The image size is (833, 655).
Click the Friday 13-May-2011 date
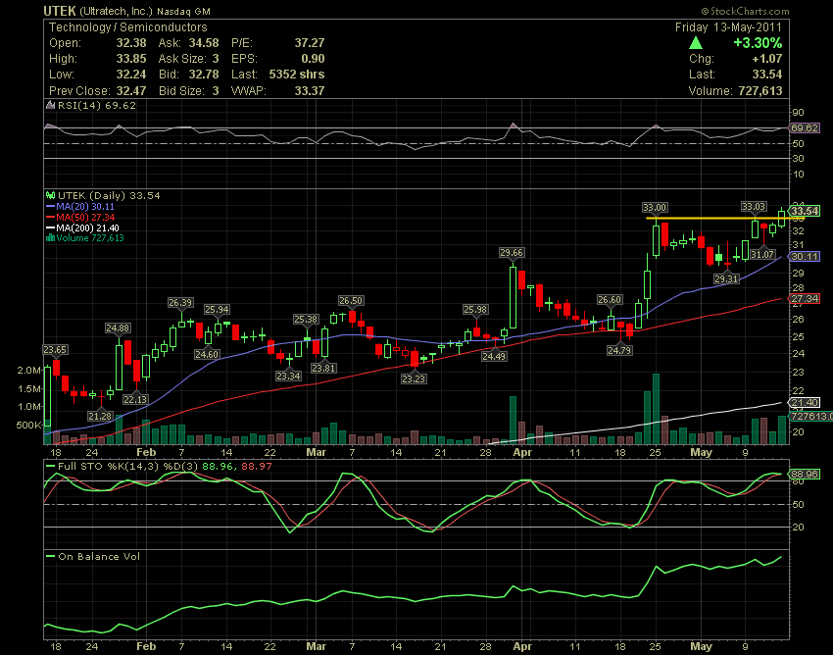tap(728, 27)
